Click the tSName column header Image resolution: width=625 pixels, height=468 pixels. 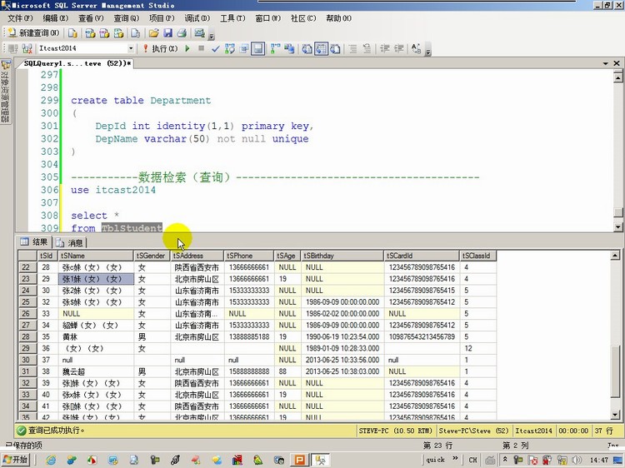(x=96, y=256)
